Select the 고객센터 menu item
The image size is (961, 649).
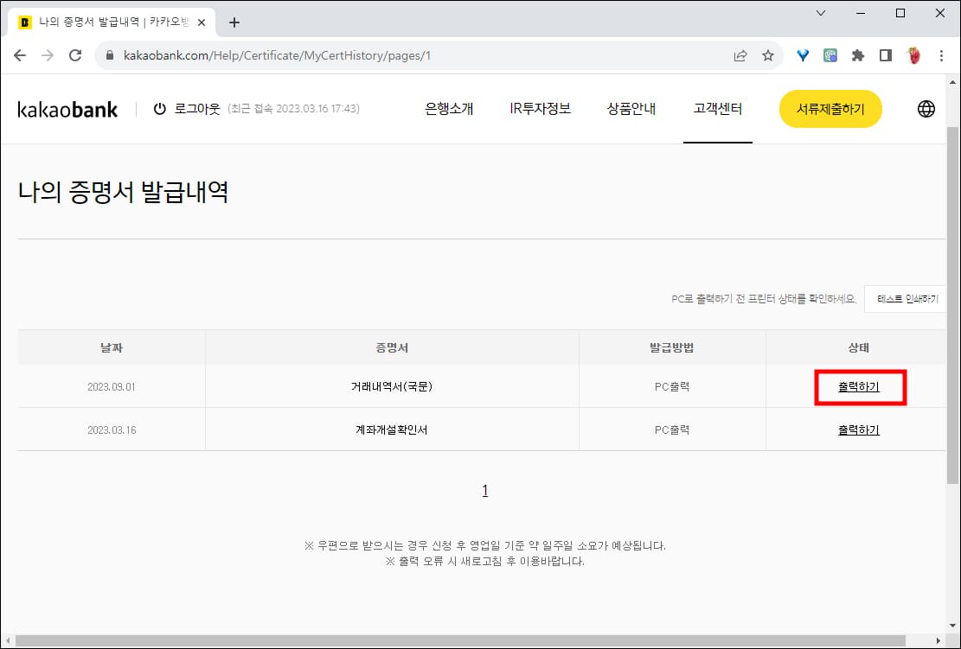click(718, 109)
